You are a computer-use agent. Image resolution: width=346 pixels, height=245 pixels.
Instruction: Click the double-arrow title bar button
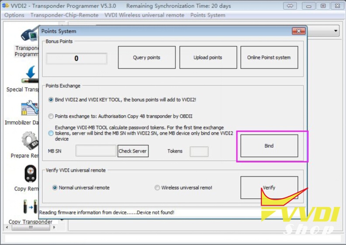[290, 6]
